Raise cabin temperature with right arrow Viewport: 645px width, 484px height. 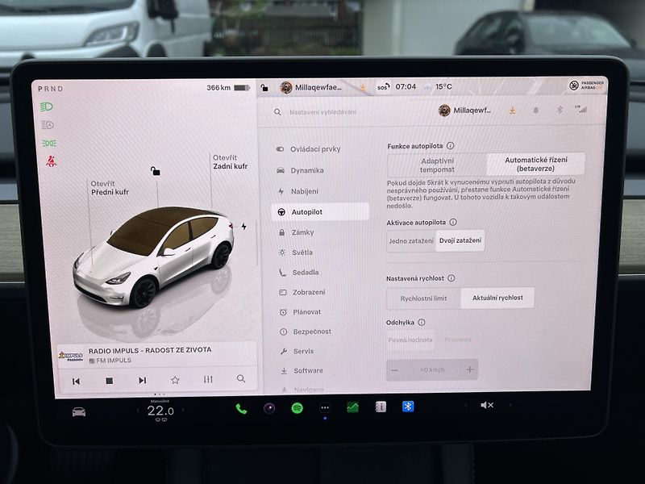(183, 410)
